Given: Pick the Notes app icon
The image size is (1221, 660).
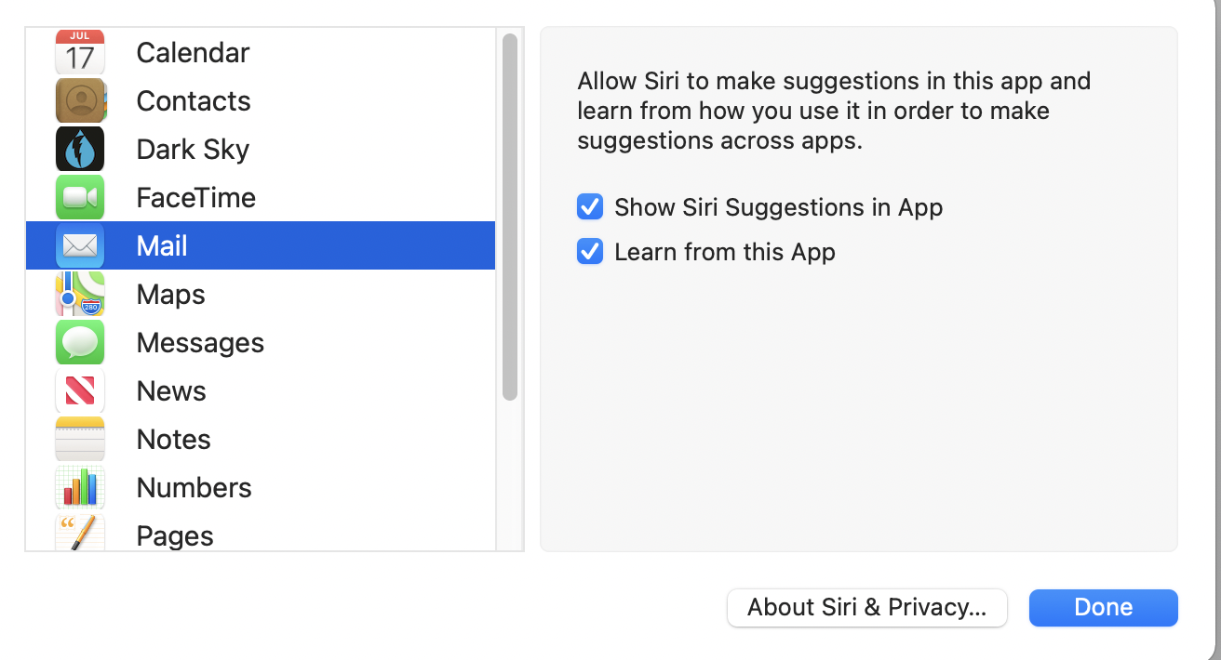Looking at the screenshot, I should [x=80, y=439].
